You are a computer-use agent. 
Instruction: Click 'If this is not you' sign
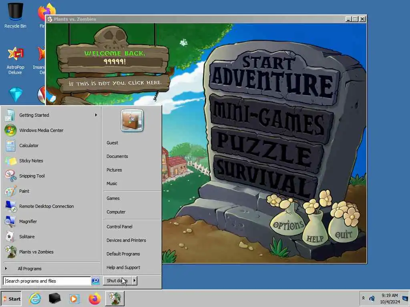(x=115, y=83)
